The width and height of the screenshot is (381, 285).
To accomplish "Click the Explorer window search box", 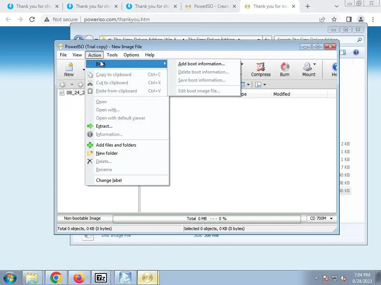I will (319, 39).
